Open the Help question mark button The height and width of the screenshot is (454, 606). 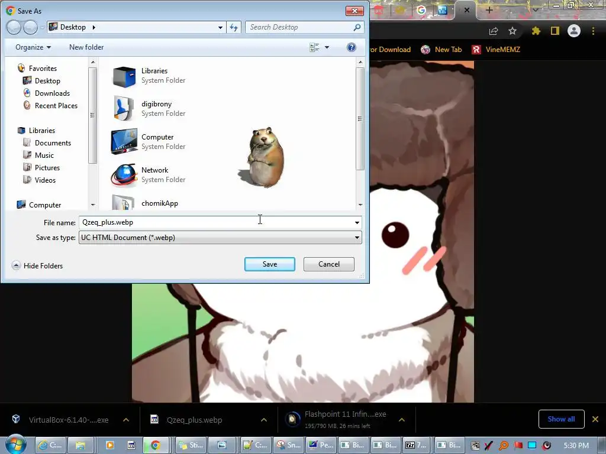point(352,47)
